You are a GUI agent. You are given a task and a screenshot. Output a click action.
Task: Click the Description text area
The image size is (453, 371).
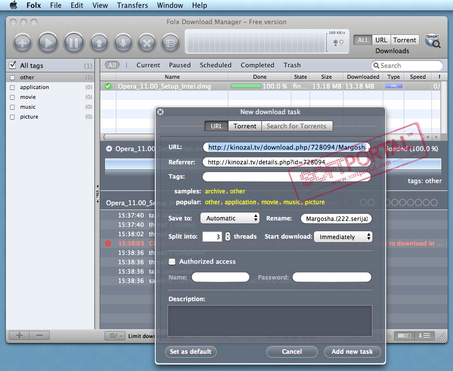pos(270,321)
